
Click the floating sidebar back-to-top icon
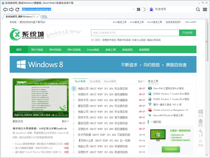(201, 143)
